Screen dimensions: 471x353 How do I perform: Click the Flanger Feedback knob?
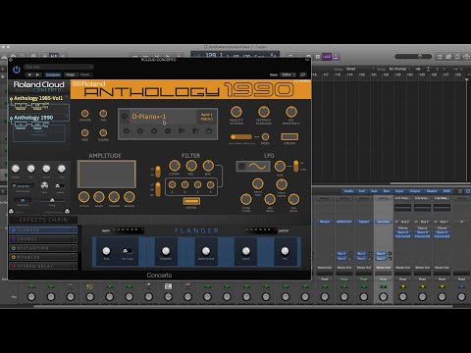pos(166,251)
